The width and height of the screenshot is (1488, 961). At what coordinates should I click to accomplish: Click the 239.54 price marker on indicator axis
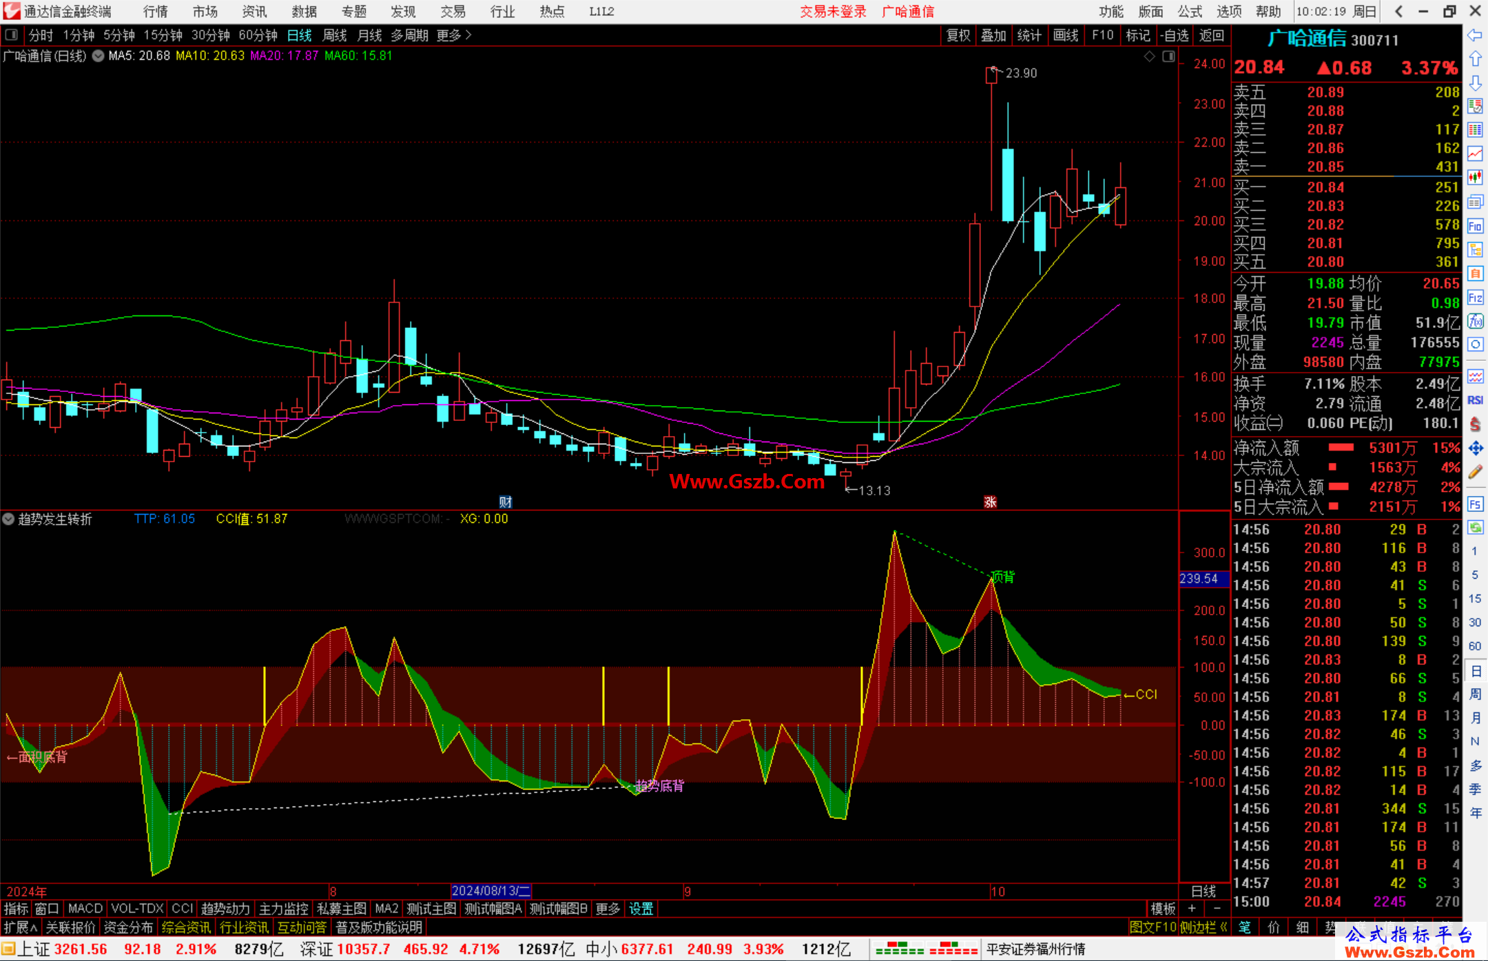tap(1203, 579)
